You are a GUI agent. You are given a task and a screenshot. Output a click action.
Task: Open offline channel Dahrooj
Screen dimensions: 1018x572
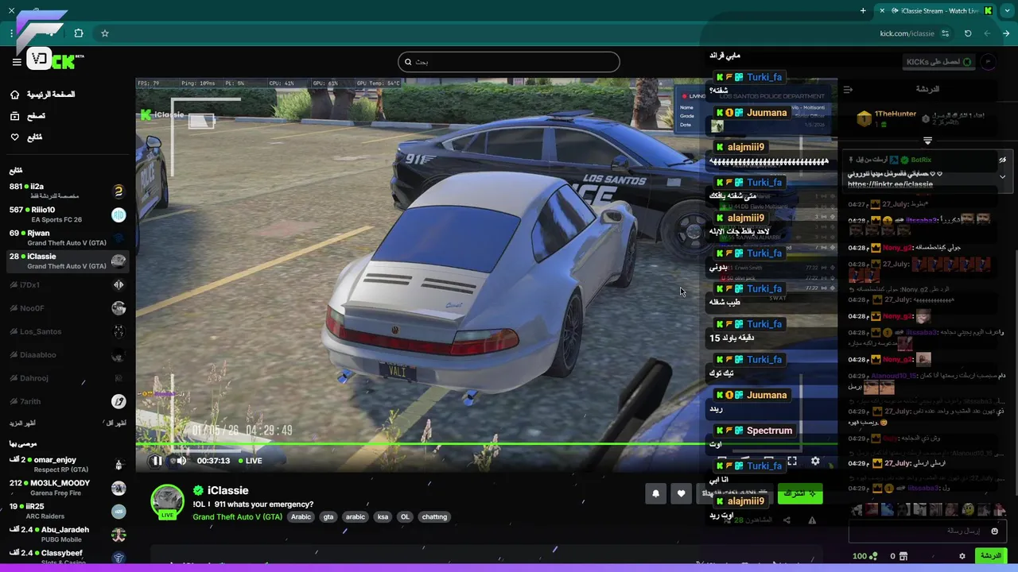tap(68, 378)
